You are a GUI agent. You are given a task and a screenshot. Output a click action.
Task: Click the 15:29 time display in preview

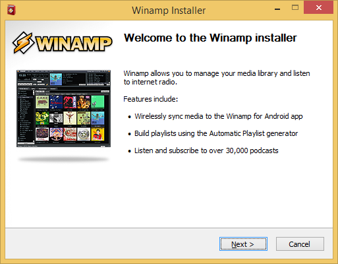22,75
